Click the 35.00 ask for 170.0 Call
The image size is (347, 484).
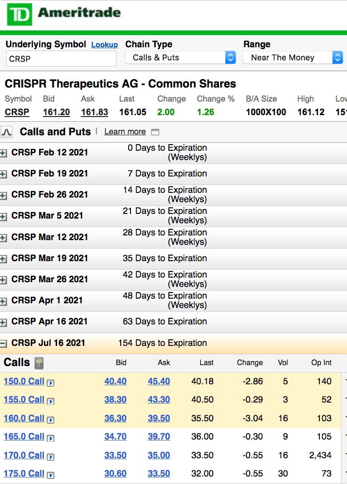159,455
